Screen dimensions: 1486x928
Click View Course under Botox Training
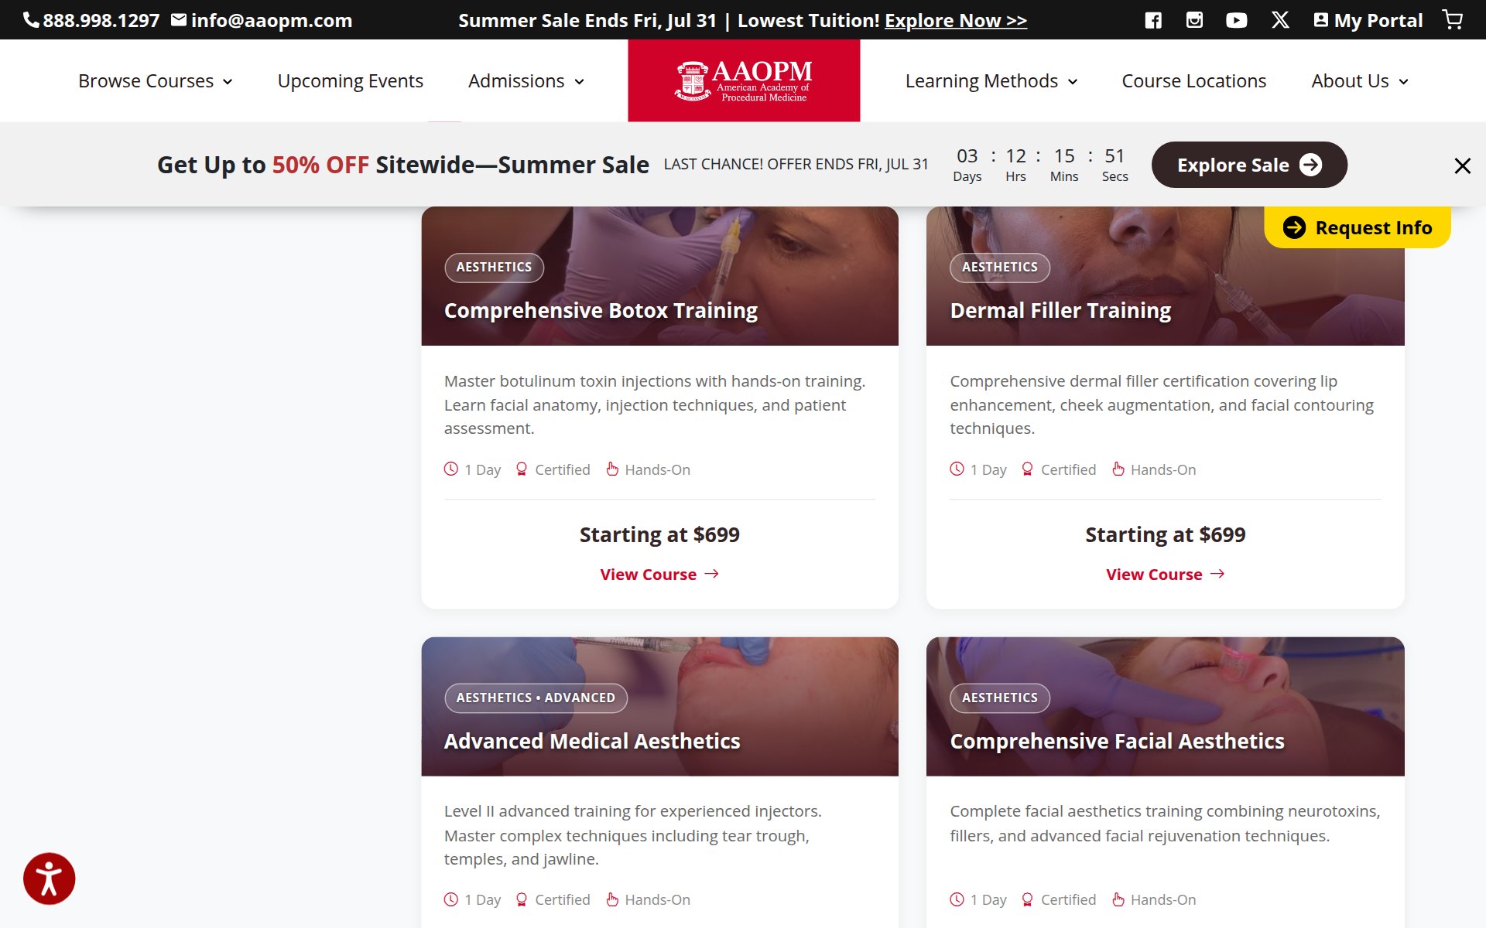[659, 574]
